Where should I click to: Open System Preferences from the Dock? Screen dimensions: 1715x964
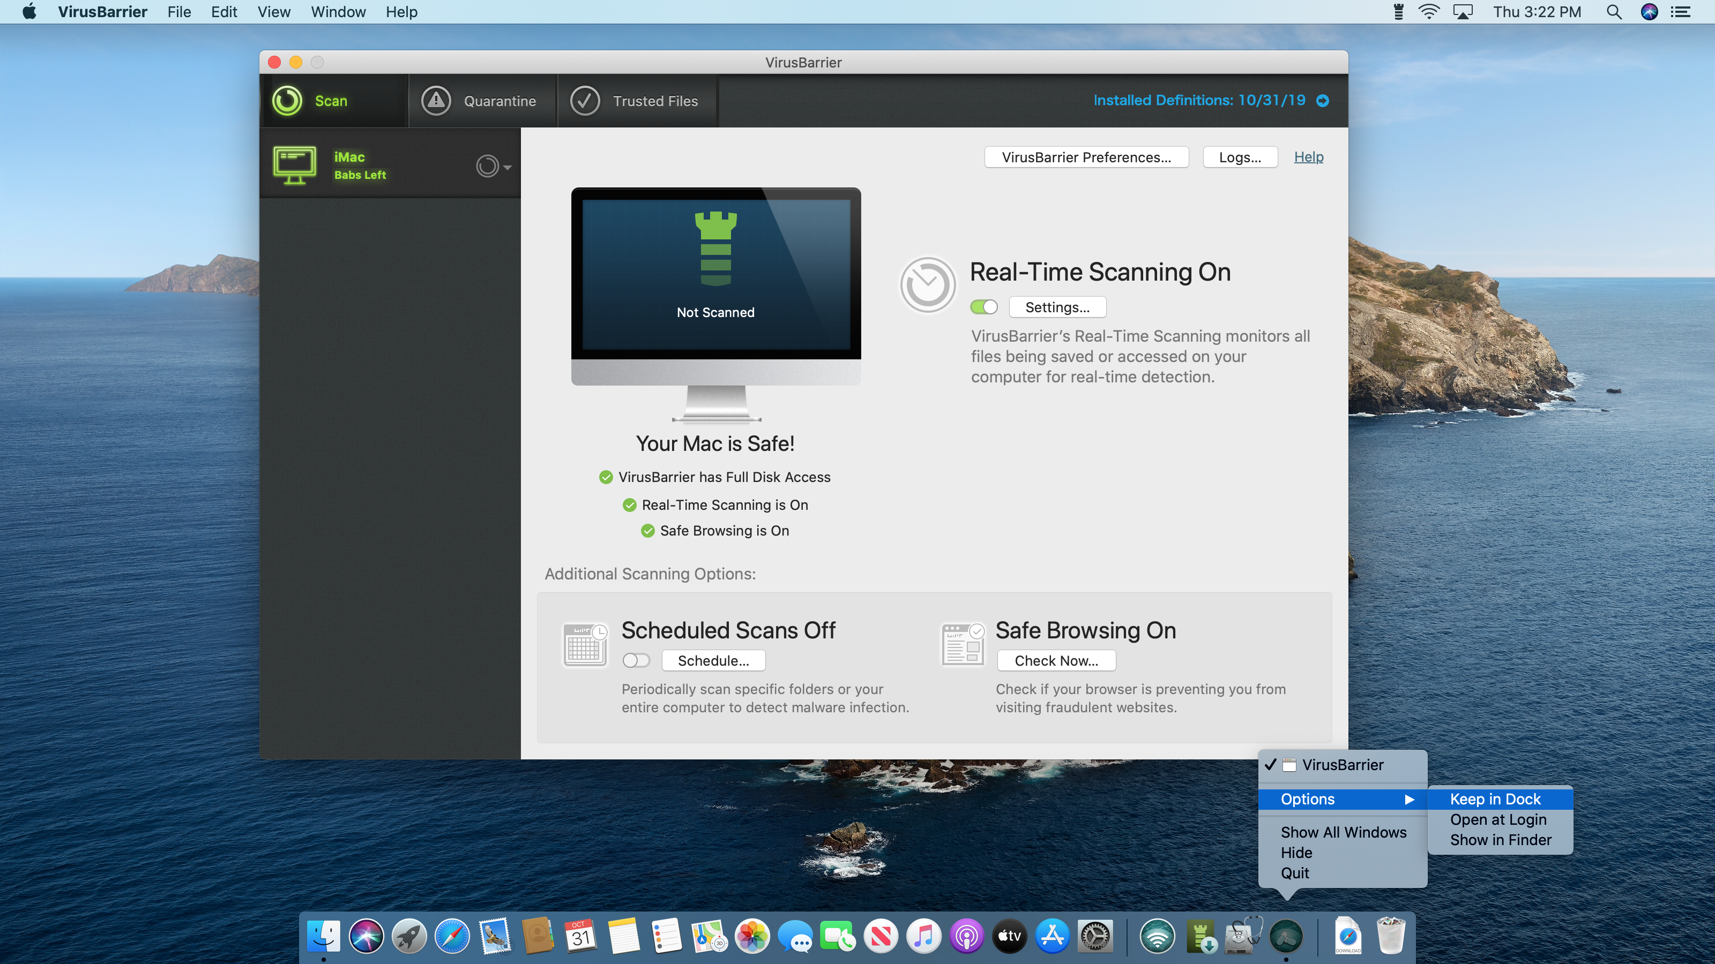point(1095,936)
